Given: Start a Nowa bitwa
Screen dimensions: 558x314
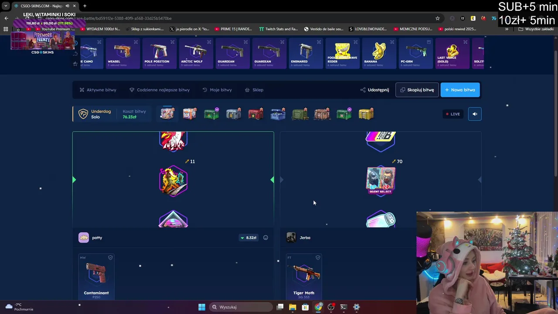Looking at the screenshot, I should pos(460,90).
